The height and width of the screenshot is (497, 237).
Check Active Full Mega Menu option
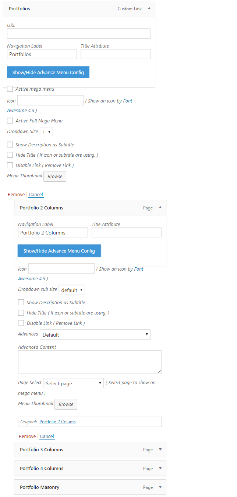pyautogui.click(x=10, y=121)
